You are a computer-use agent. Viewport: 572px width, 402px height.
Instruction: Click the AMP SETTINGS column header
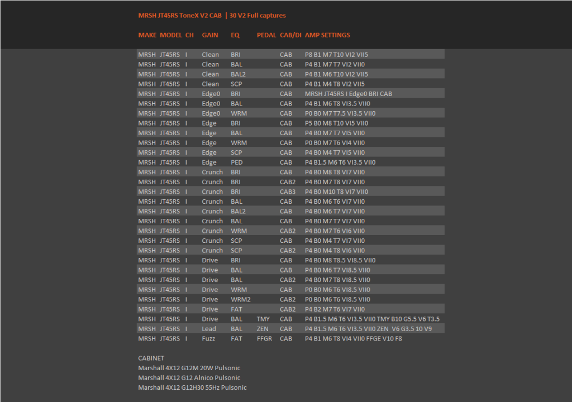point(327,35)
